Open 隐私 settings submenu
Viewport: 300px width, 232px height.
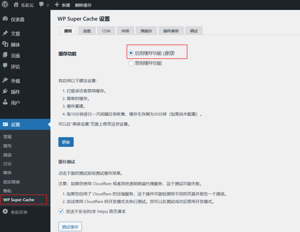[7, 191]
